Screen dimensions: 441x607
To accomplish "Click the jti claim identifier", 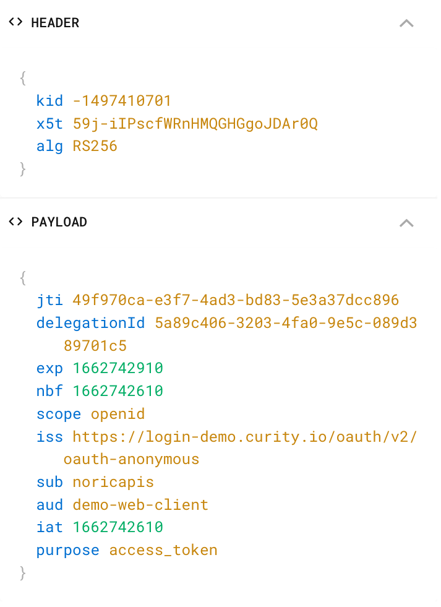I will pyautogui.click(x=49, y=299).
